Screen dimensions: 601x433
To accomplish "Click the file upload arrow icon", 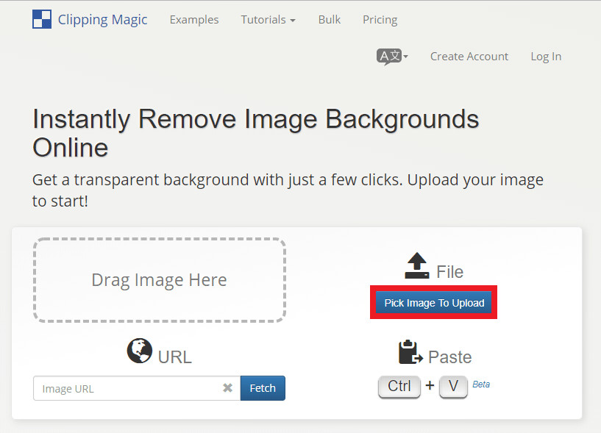I will 417,266.
